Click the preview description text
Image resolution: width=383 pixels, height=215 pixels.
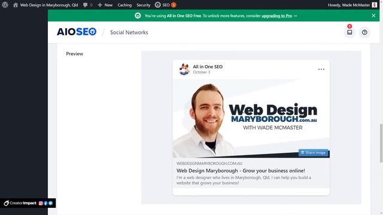coord(244,180)
